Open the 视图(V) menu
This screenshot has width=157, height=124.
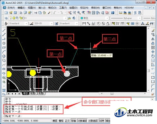point(32,8)
